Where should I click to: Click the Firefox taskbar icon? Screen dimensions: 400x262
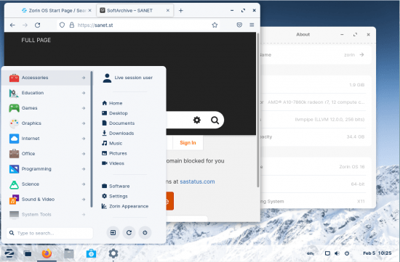tap(47, 253)
